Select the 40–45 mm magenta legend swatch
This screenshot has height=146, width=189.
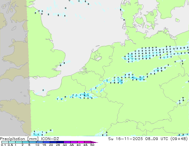(x=81, y=142)
